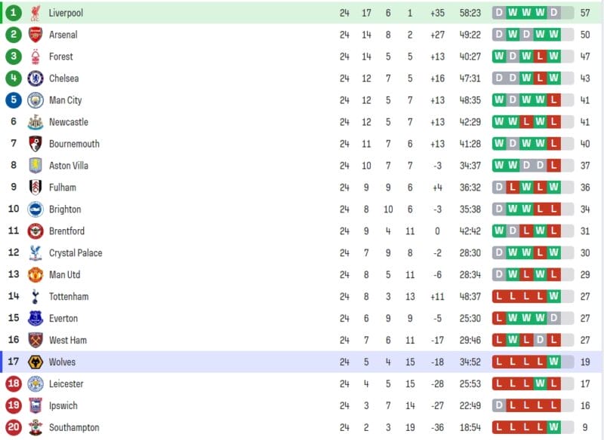Select the Chelsea club badge

(x=35, y=78)
